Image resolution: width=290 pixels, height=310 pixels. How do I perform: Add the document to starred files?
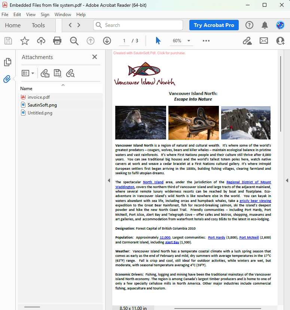pyautogui.click(x=25, y=41)
